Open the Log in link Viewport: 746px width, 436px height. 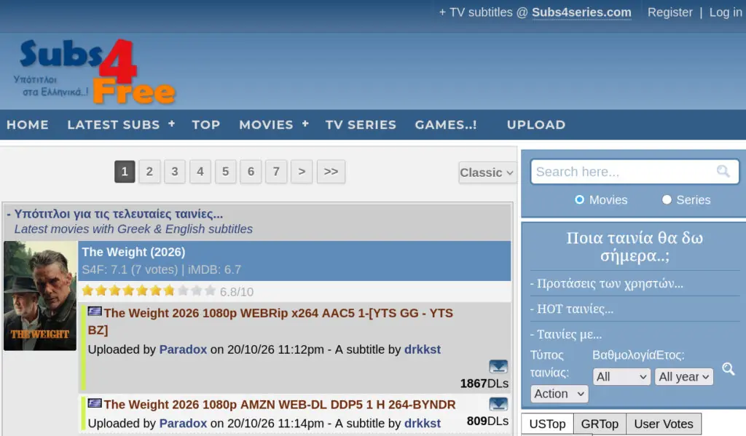click(x=726, y=12)
